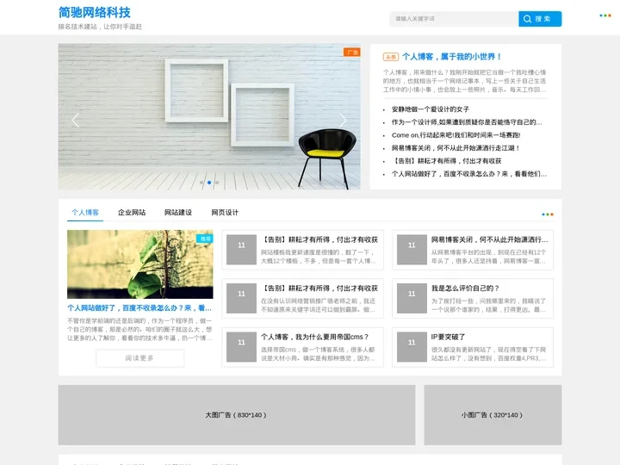Viewport: 620px width, 465px height.
Task: Click the 广告 tag on the banner
Action: pos(352,53)
